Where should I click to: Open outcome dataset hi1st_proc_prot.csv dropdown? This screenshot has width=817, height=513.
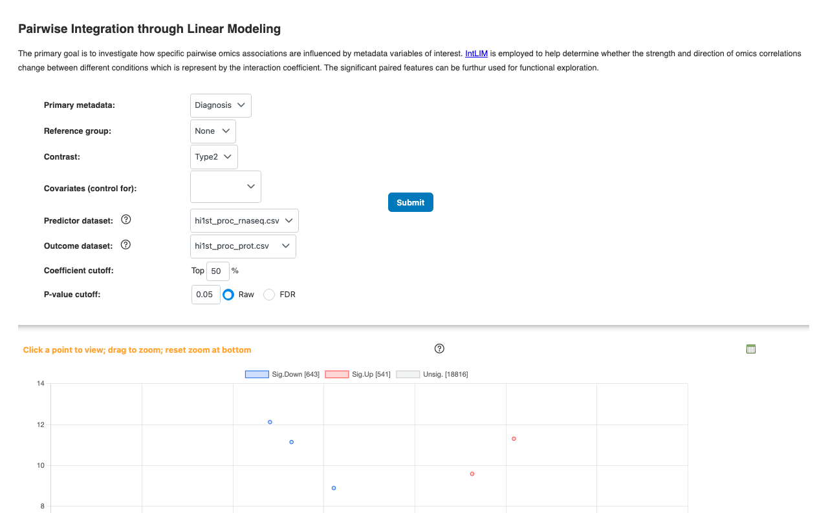tap(243, 246)
